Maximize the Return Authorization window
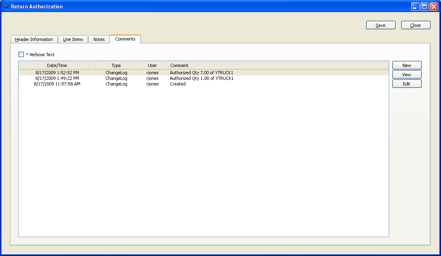441x256 pixels. (x=425, y=6)
